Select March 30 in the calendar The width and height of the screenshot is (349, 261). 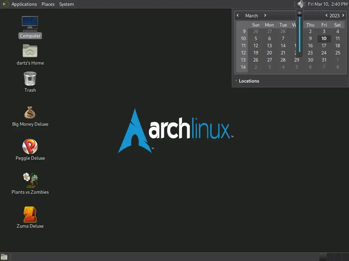[310, 60]
